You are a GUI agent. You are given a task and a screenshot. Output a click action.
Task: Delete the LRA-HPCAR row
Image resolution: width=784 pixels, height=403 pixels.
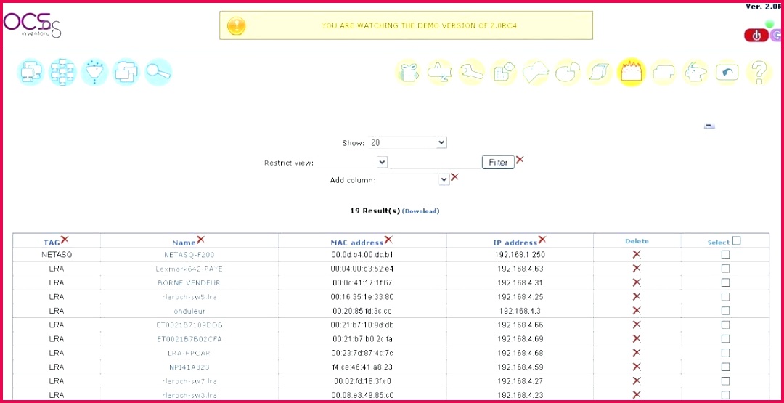coord(637,352)
